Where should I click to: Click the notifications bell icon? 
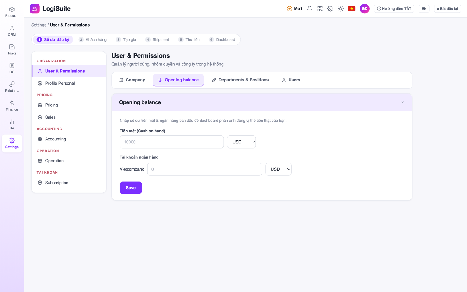309,9
